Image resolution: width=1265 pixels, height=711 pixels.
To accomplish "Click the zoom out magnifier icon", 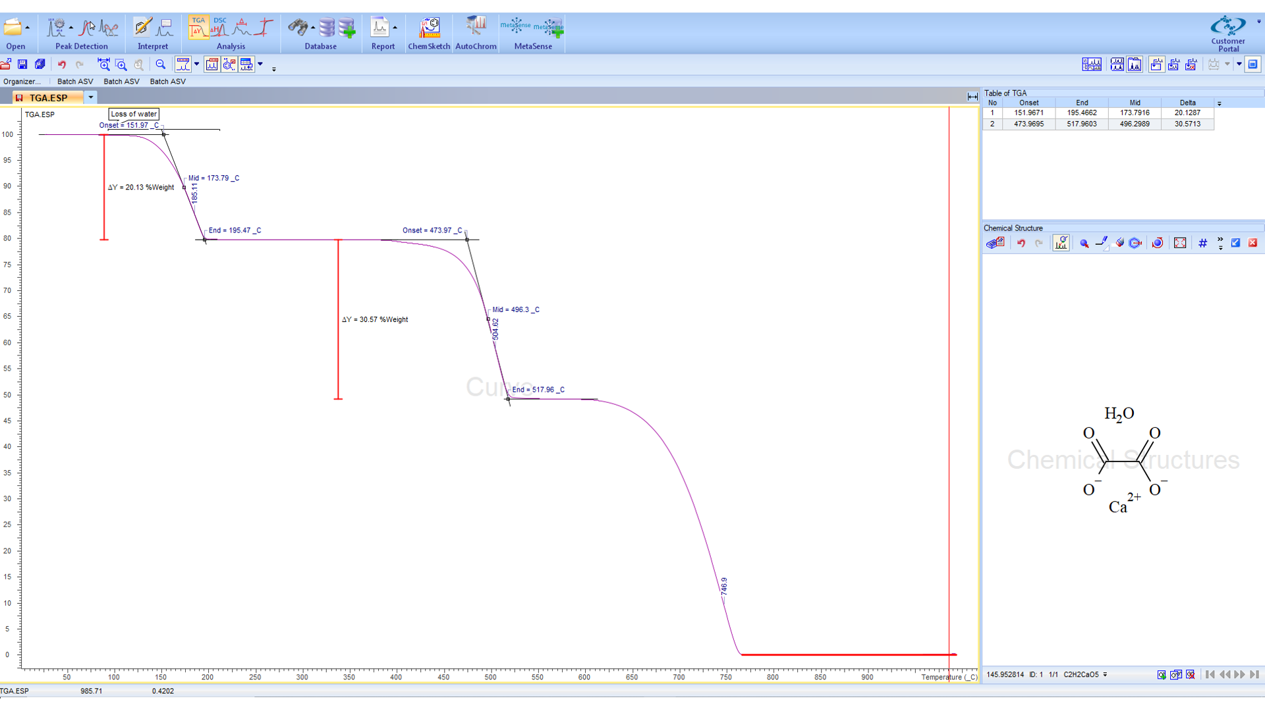I will pyautogui.click(x=161, y=65).
